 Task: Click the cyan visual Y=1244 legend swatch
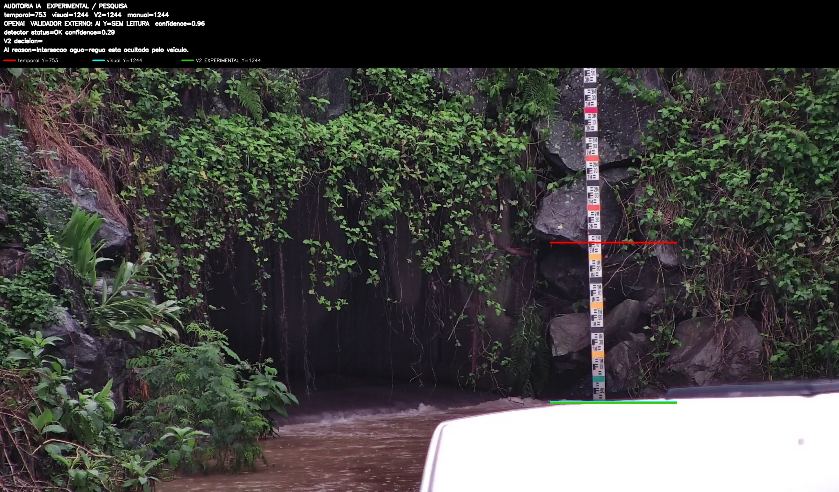click(98, 61)
